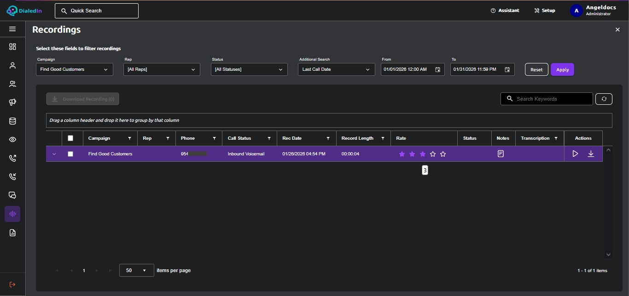Open the chat messages icon in sidebar
The width and height of the screenshot is (629, 296).
click(x=12, y=195)
